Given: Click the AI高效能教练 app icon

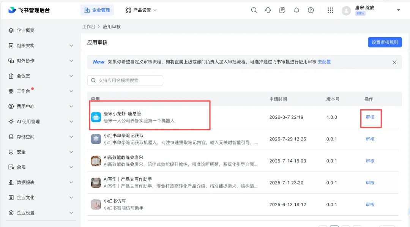Looking at the screenshot, I should [x=96, y=161].
